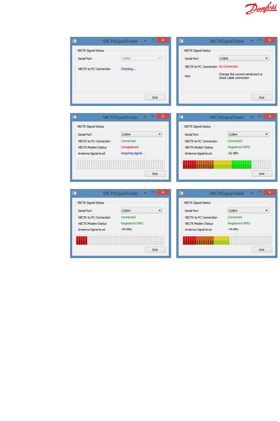Click the signal level bar for -74 dBm
This screenshot has width=280, height=422.
[227, 240]
